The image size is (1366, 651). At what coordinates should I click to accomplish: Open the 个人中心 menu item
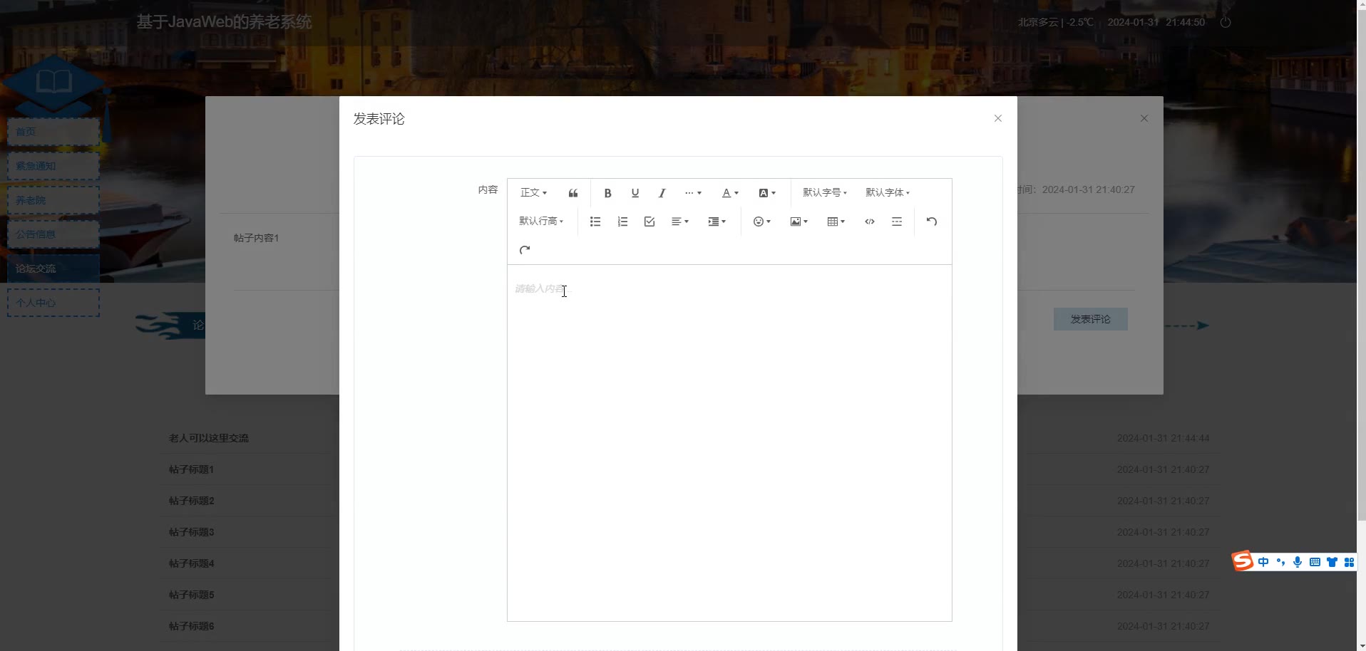(53, 303)
